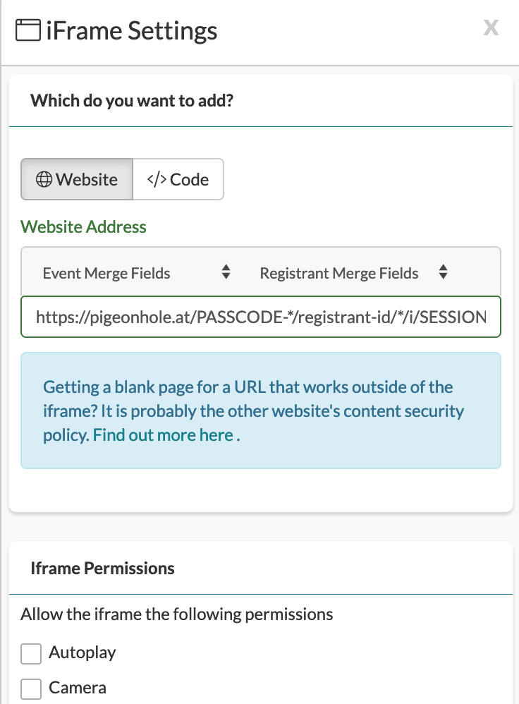Click the iFrame Settings window icon
The height and width of the screenshot is (704, 519).
coord(28,31)
